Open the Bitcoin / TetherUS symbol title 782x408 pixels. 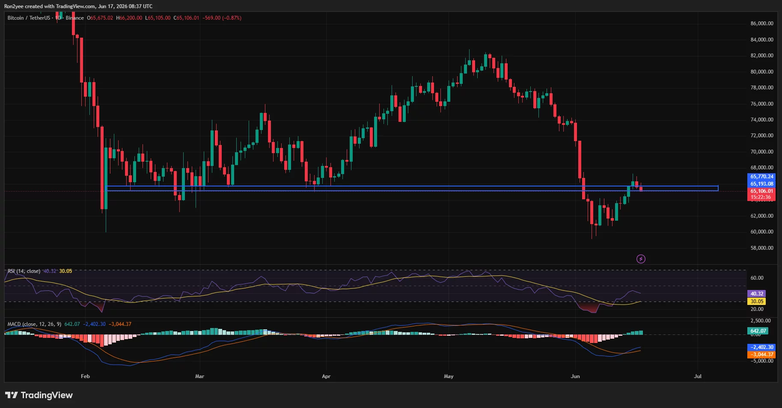(29, 18)
